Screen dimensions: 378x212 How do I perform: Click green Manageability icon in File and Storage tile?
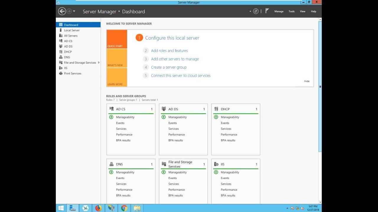164,172
